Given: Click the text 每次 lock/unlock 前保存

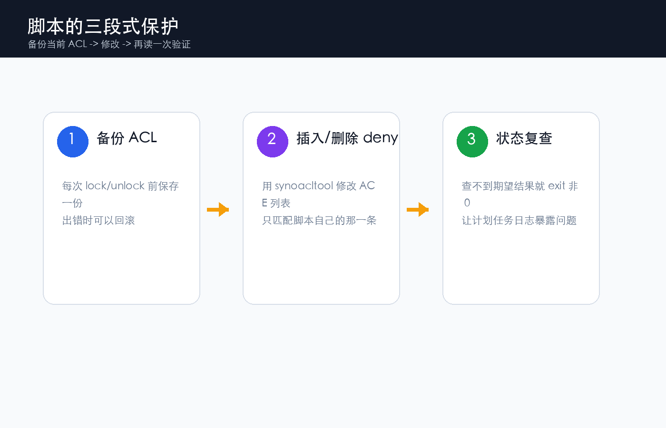Looking at the screenshot, I should pyautogui.click(x=120, y=186).
